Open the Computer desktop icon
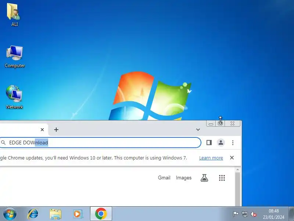The height and width of the screenshot is (221, 294). [x=15, y=56]
